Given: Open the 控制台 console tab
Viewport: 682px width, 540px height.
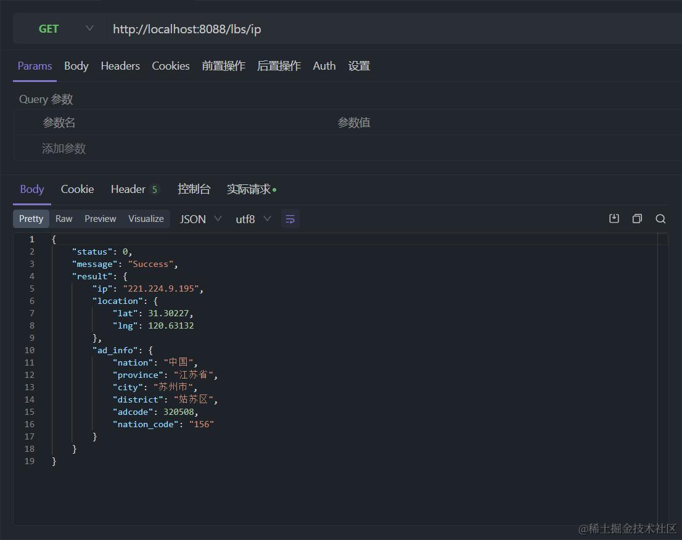Looking at the screenshot, I should (194, 189).
